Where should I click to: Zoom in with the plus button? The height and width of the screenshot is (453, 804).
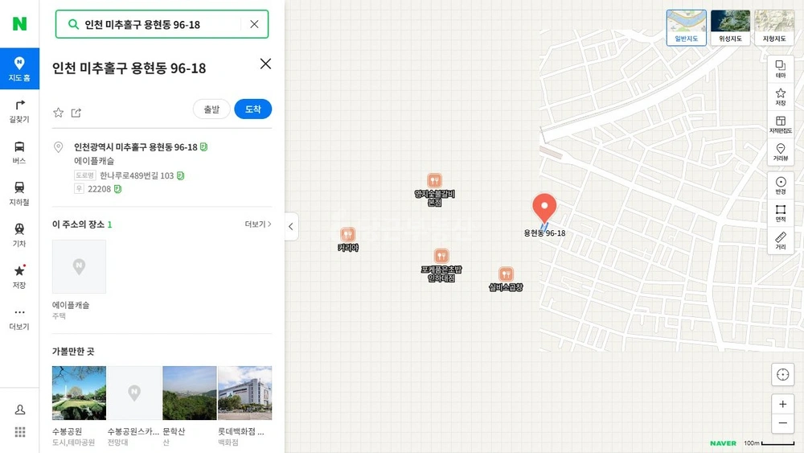point(782,404)
